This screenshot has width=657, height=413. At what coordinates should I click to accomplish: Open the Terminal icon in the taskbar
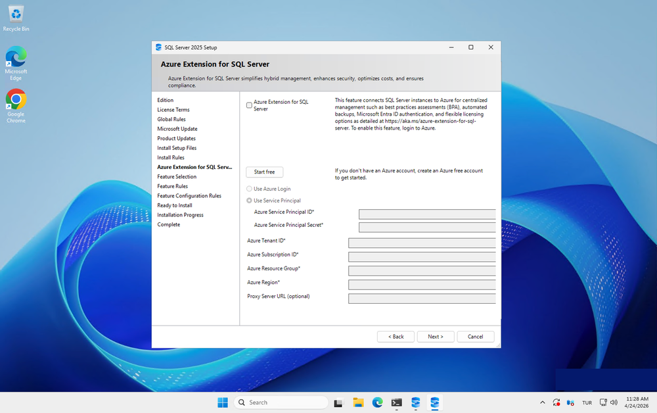coord(396,402)
